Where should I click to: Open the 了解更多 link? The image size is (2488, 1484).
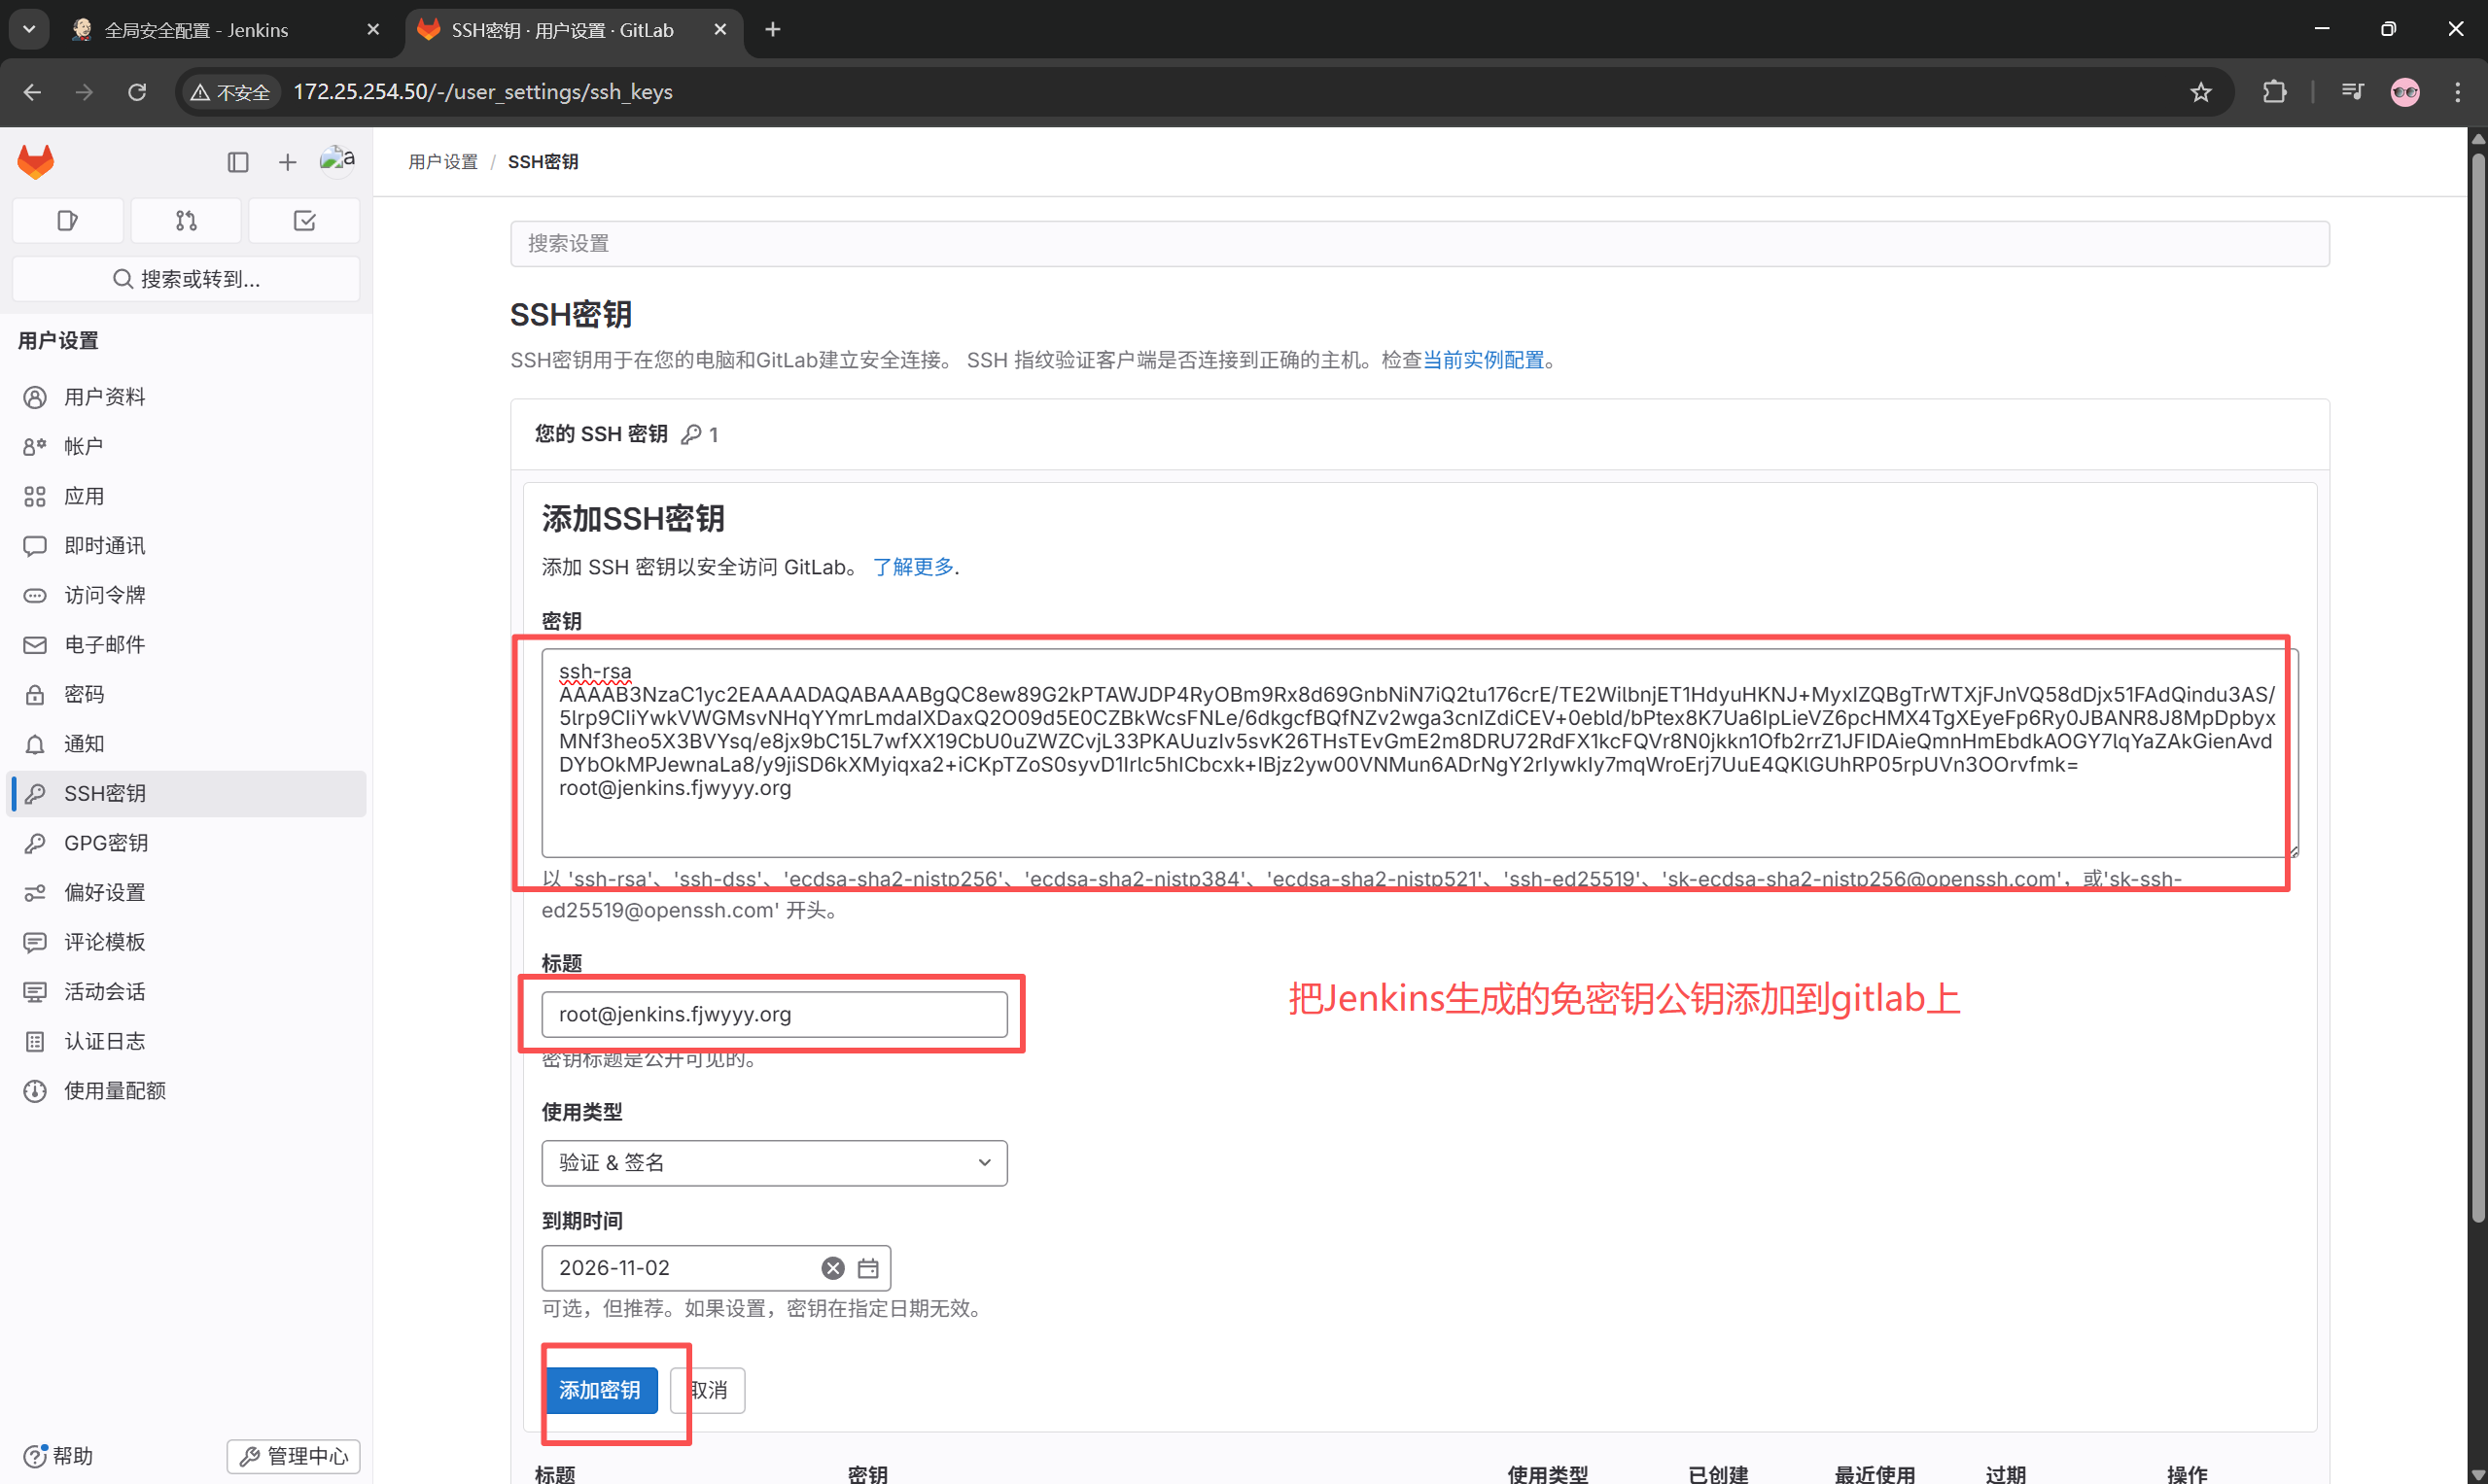point(912,567)
